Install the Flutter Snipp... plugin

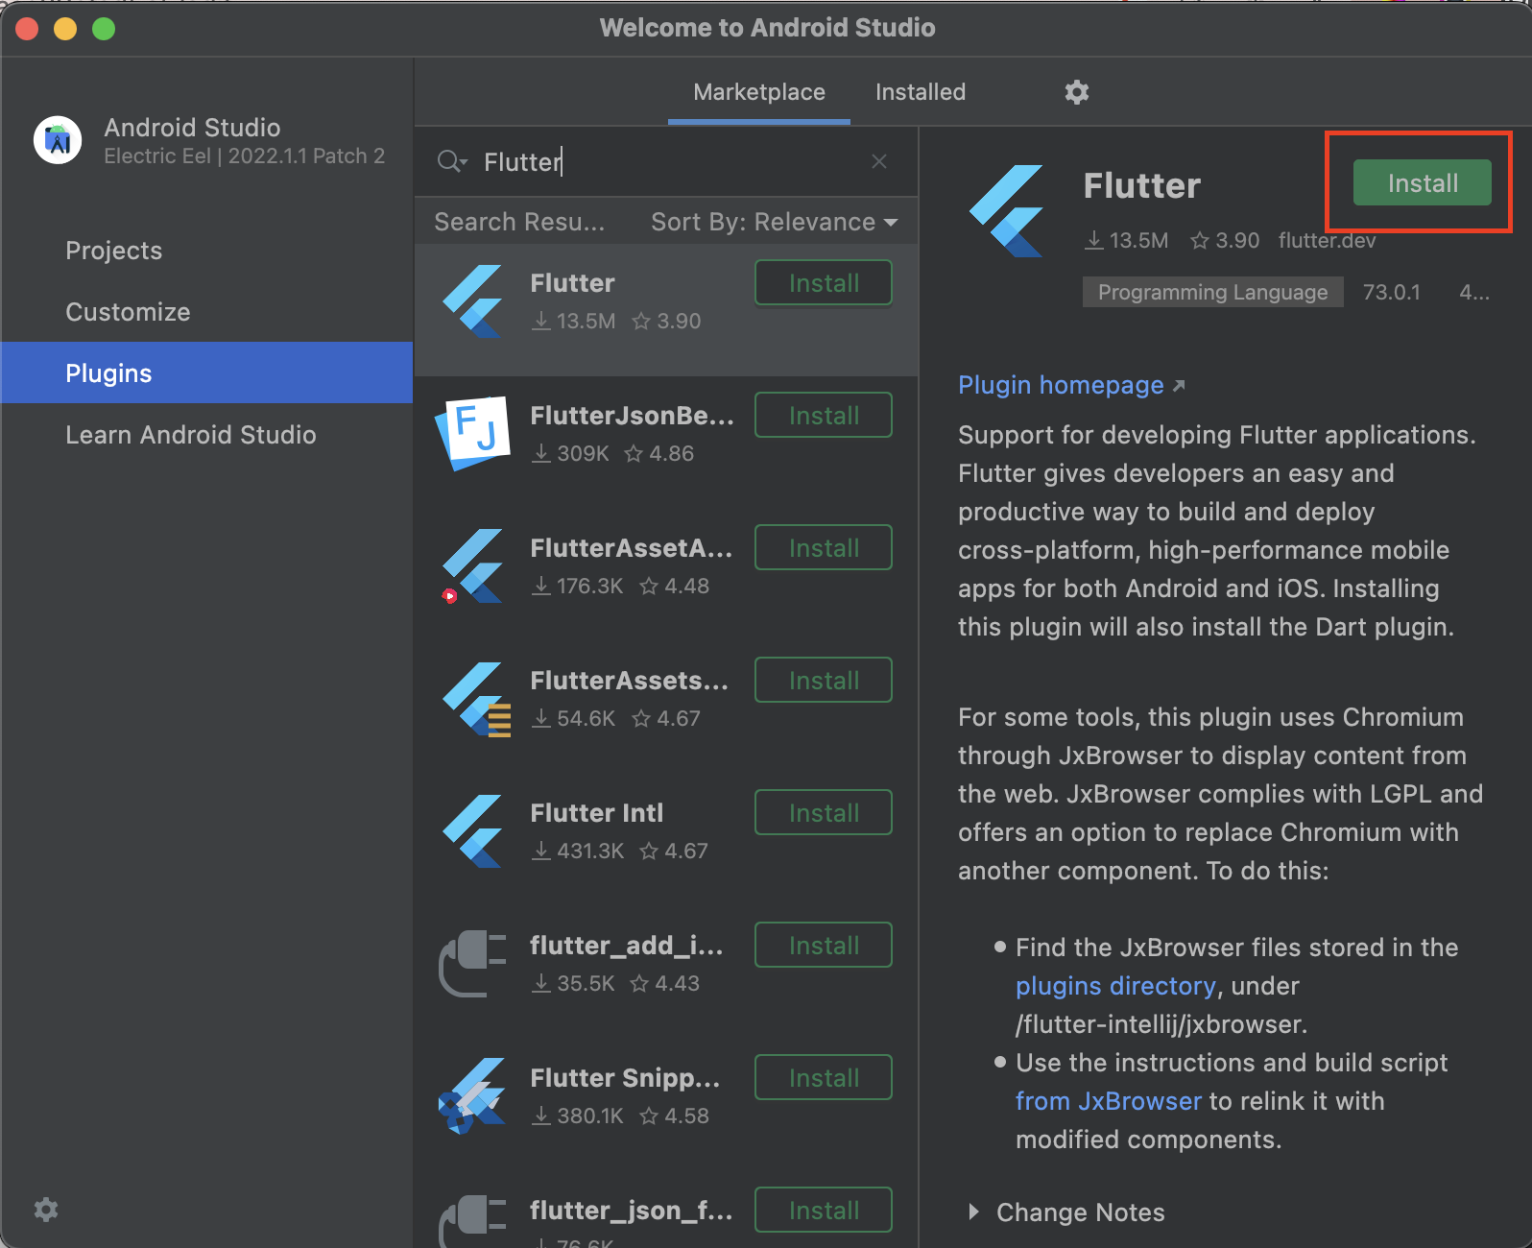tap(824, 1078)
